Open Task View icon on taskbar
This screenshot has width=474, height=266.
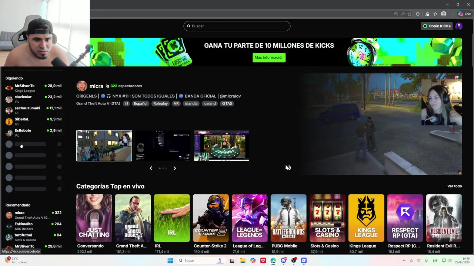pos(232,260)
